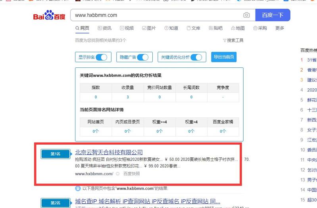Open the 百度快照 cached snapshot link
Screen dimensions: 317x208
(x=131, y=174)
